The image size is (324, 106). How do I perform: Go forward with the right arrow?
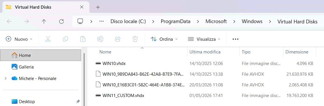pos(26,21)
